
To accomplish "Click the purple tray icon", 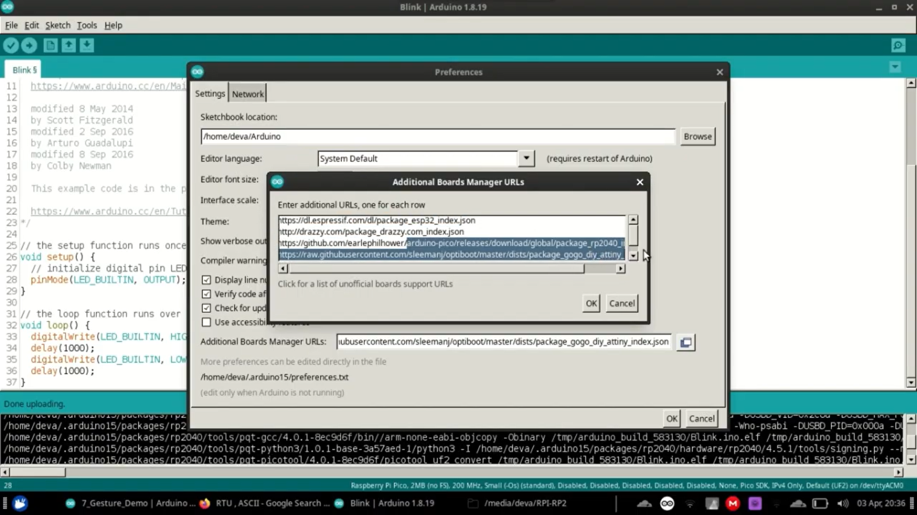I will (x=755, y=503).
